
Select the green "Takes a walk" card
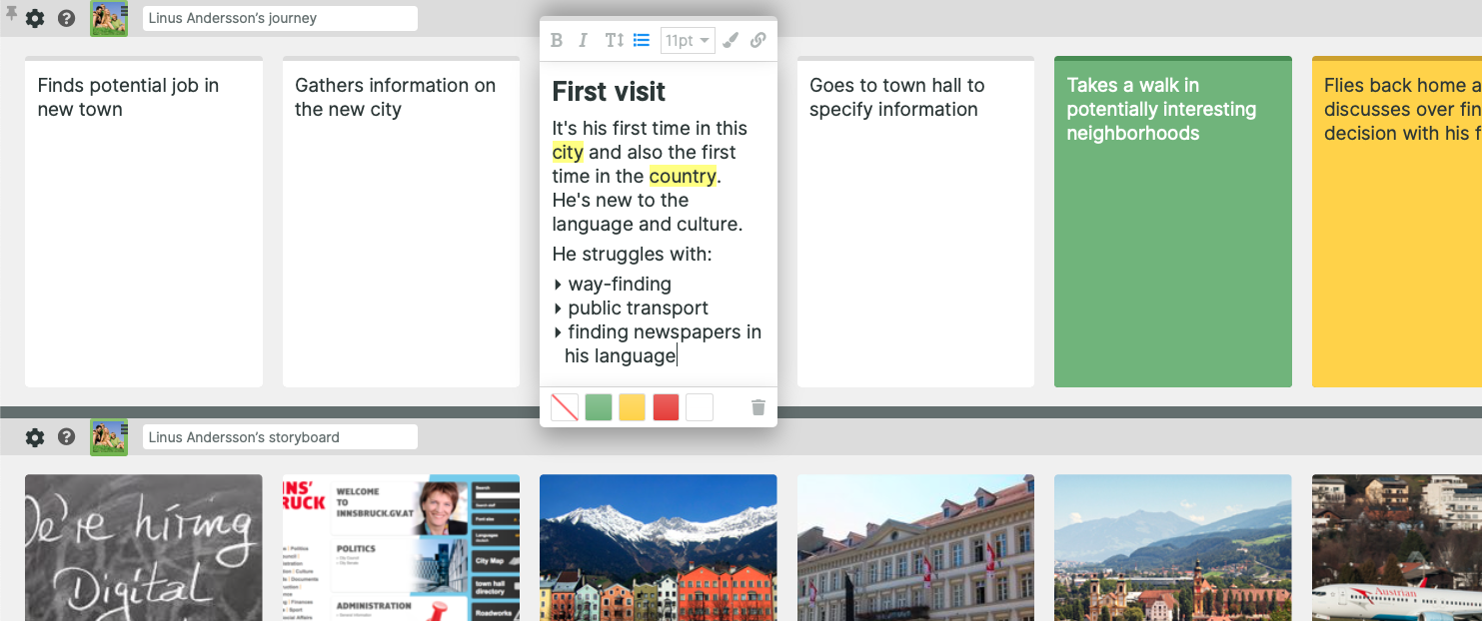1173,222
